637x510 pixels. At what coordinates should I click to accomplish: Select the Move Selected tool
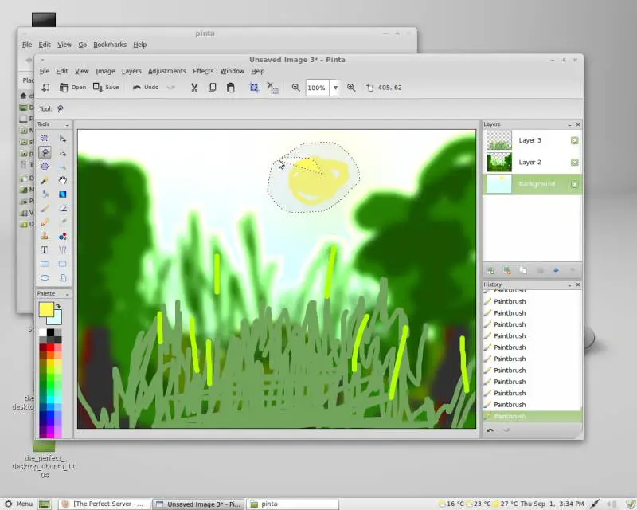[63, 139]
